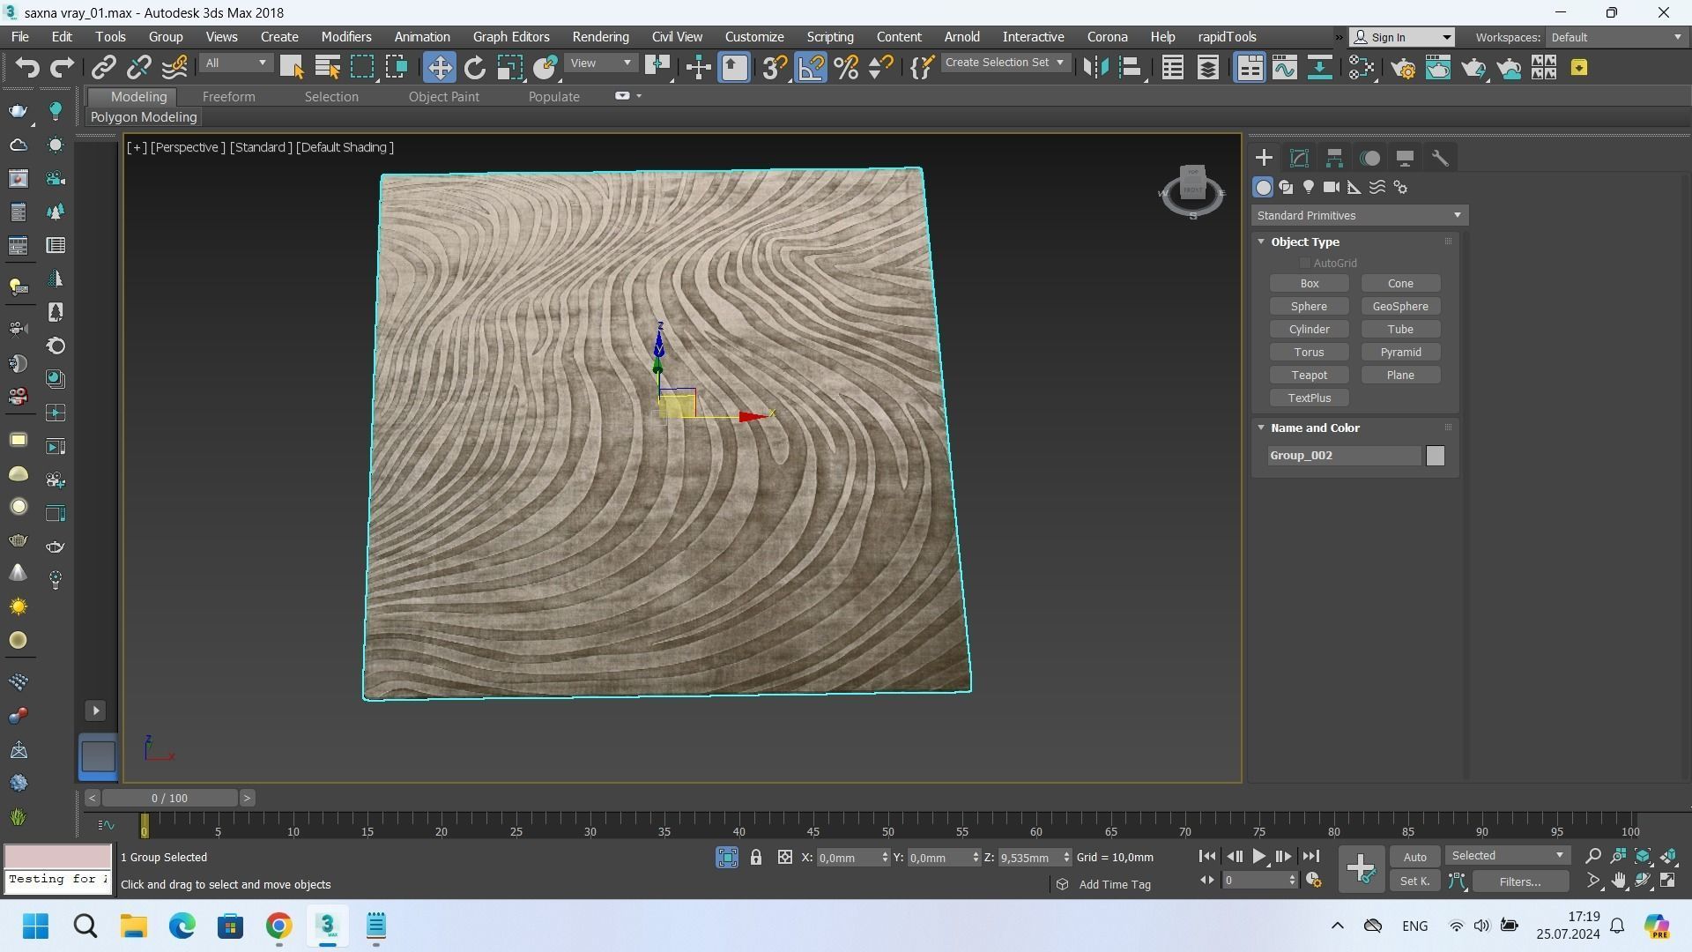The height and width of the screenshot is (952, 1692).
Task: Open Key Filters button
Action: tap(1519, 881)
